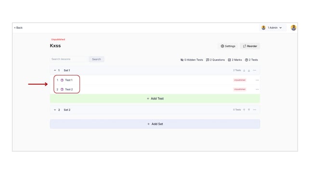Click the Kxss title
This screenshot has width=310, height=174.
tap(55, 46)
